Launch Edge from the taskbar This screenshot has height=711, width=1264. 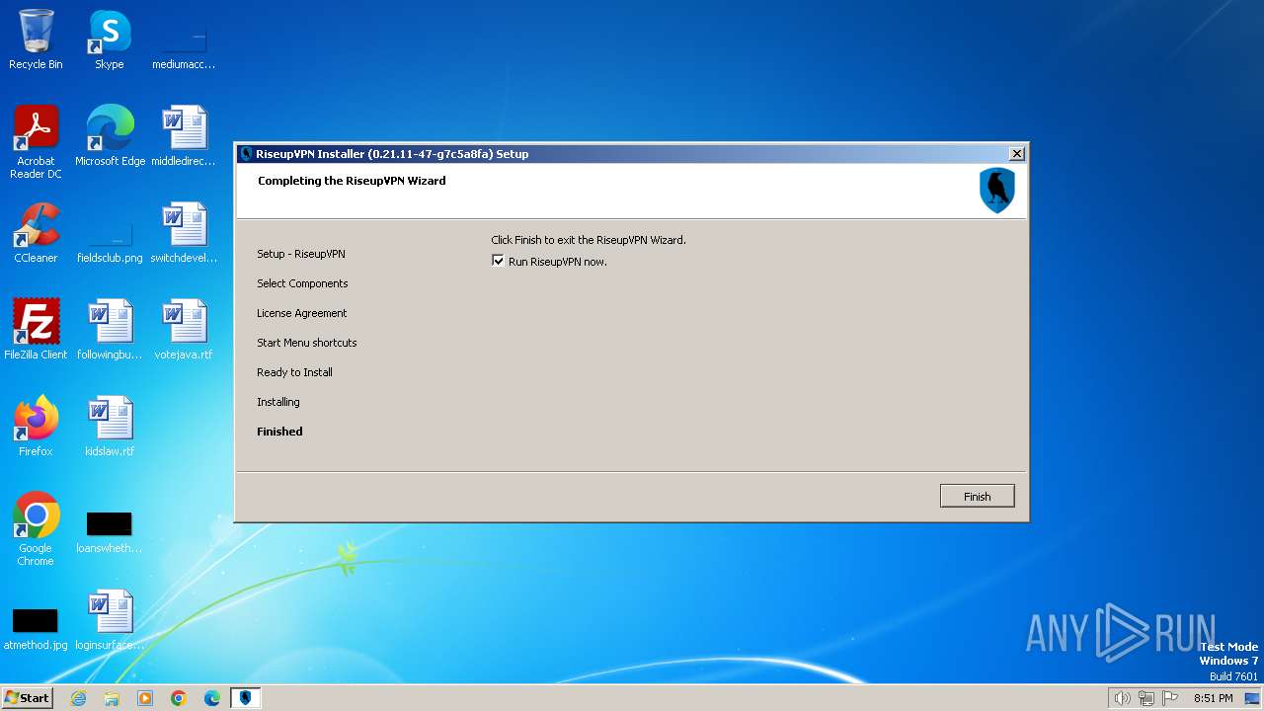212,698
